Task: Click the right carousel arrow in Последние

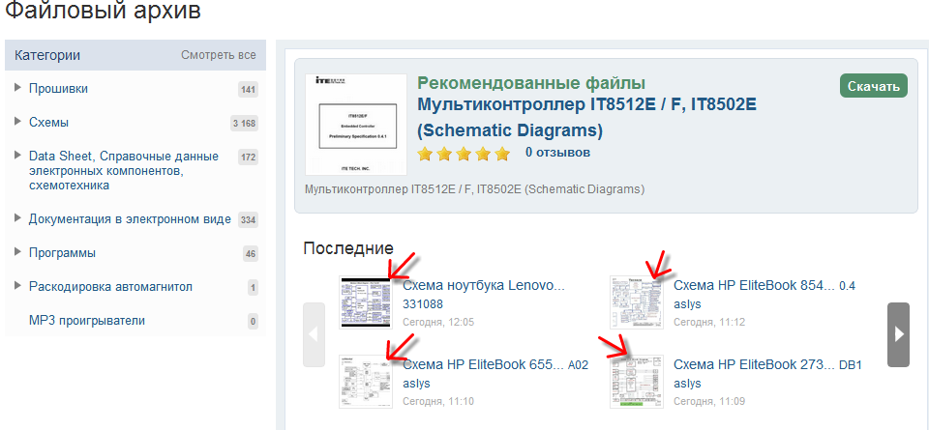Action: tap(898, 334)
